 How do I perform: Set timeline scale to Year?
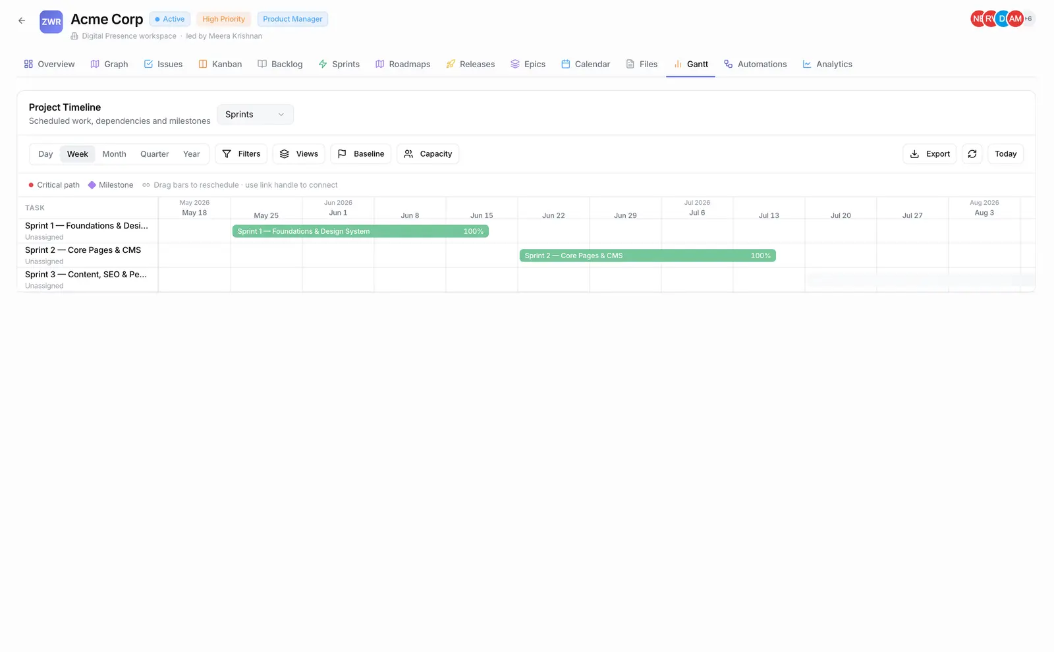tap(191, 154)
